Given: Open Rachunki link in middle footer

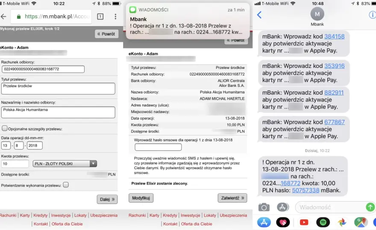Looking at the screenshot, I should [137, 215].
